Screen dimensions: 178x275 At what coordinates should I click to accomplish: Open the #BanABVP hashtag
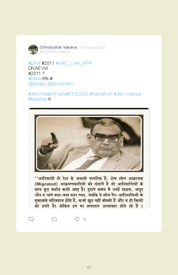click(101, 94)
